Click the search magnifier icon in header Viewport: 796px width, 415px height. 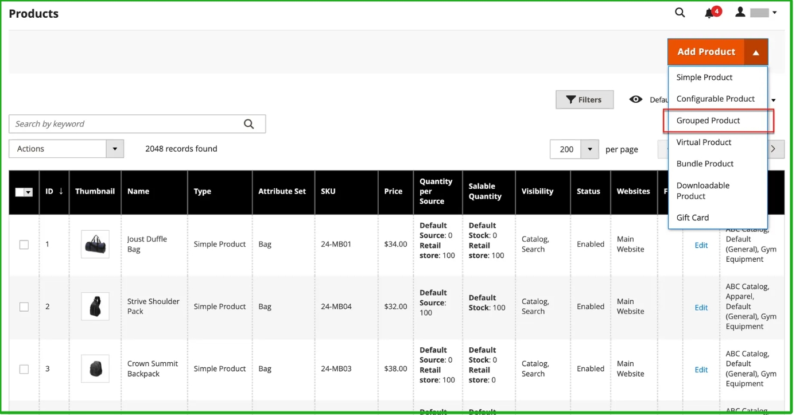[x=679, y=13]
